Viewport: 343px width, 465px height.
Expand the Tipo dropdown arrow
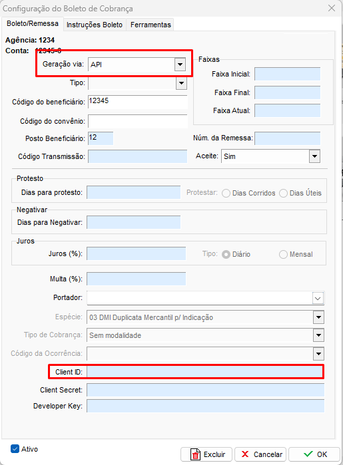tap(181, 83)
